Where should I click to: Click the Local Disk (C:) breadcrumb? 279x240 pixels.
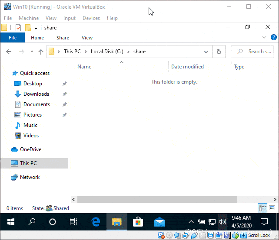coord(107,52)
